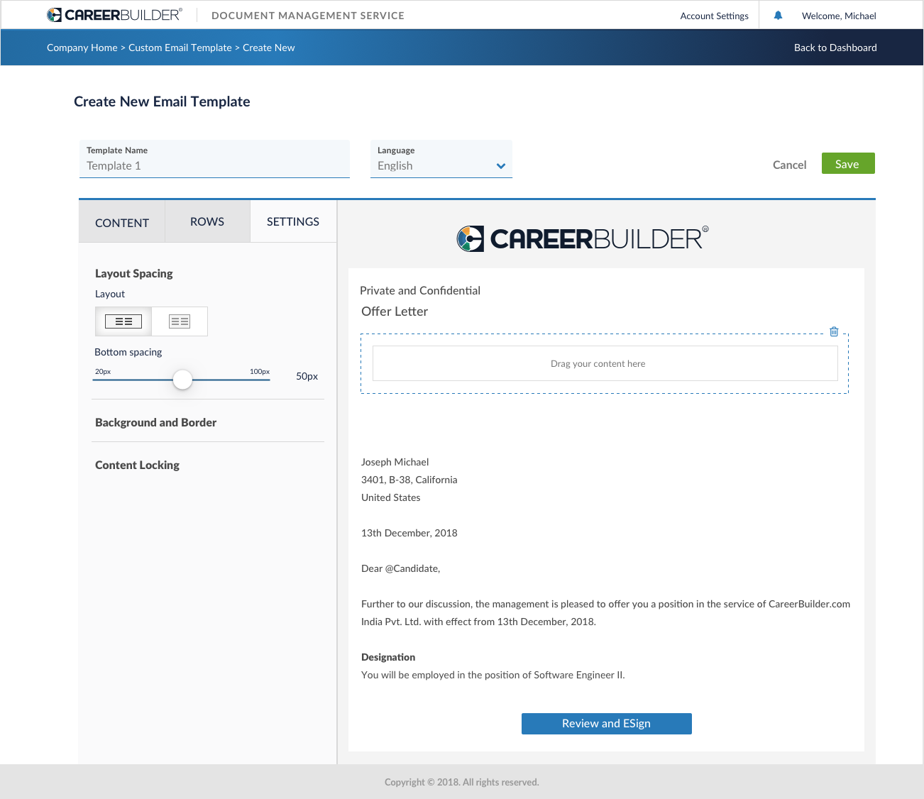Click the Dear @Candidate, line
Screen dimensions: 924x799
401,568
